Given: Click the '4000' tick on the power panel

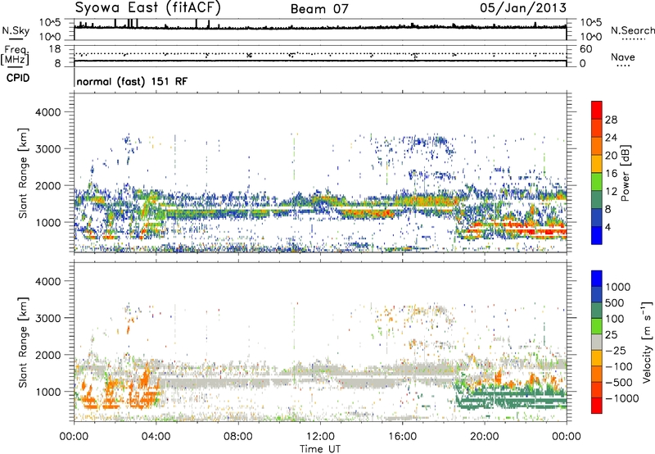Looking at the screenshot, I should point(47,112).
